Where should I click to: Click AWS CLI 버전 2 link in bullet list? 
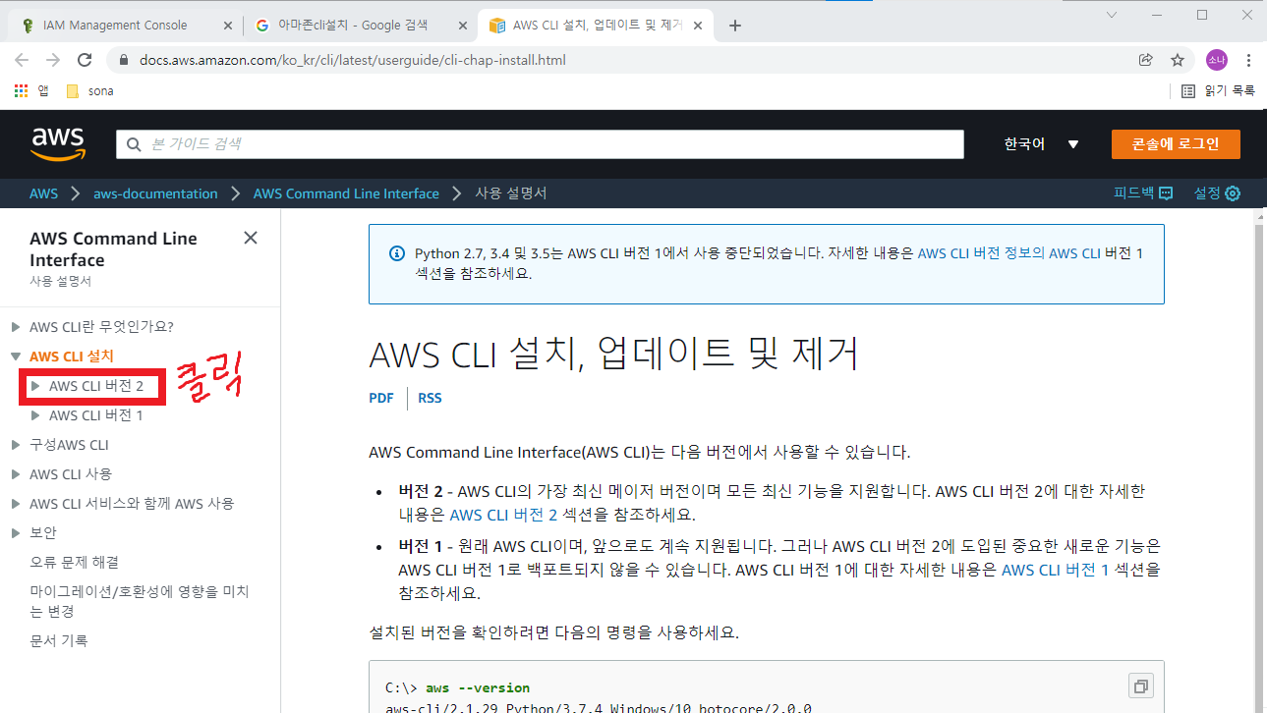click(x=503, y=515)
